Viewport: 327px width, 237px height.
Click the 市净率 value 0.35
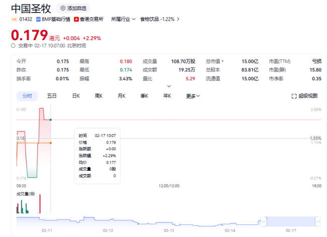tap(317, 79)
